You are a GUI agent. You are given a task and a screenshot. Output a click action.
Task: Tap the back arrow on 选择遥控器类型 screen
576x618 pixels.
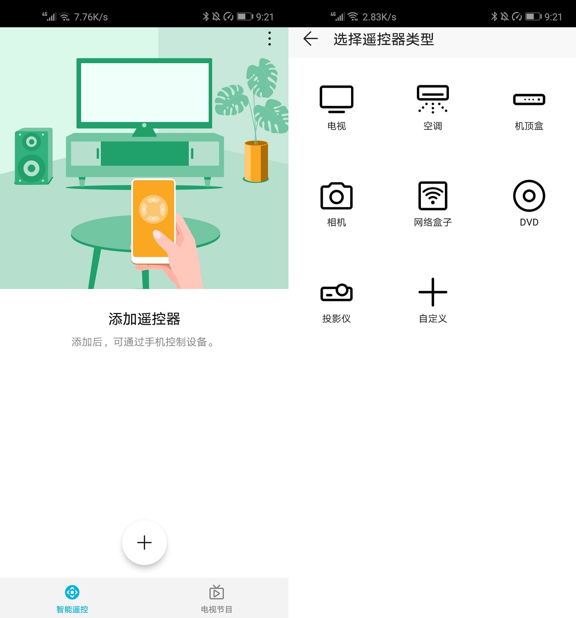point(310,39)
